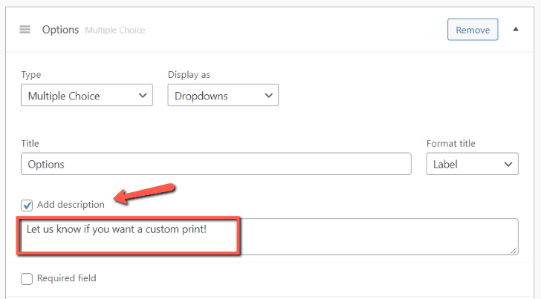Click the Title label above the text input
541x299 pixels.
click(x=30, y=143)
